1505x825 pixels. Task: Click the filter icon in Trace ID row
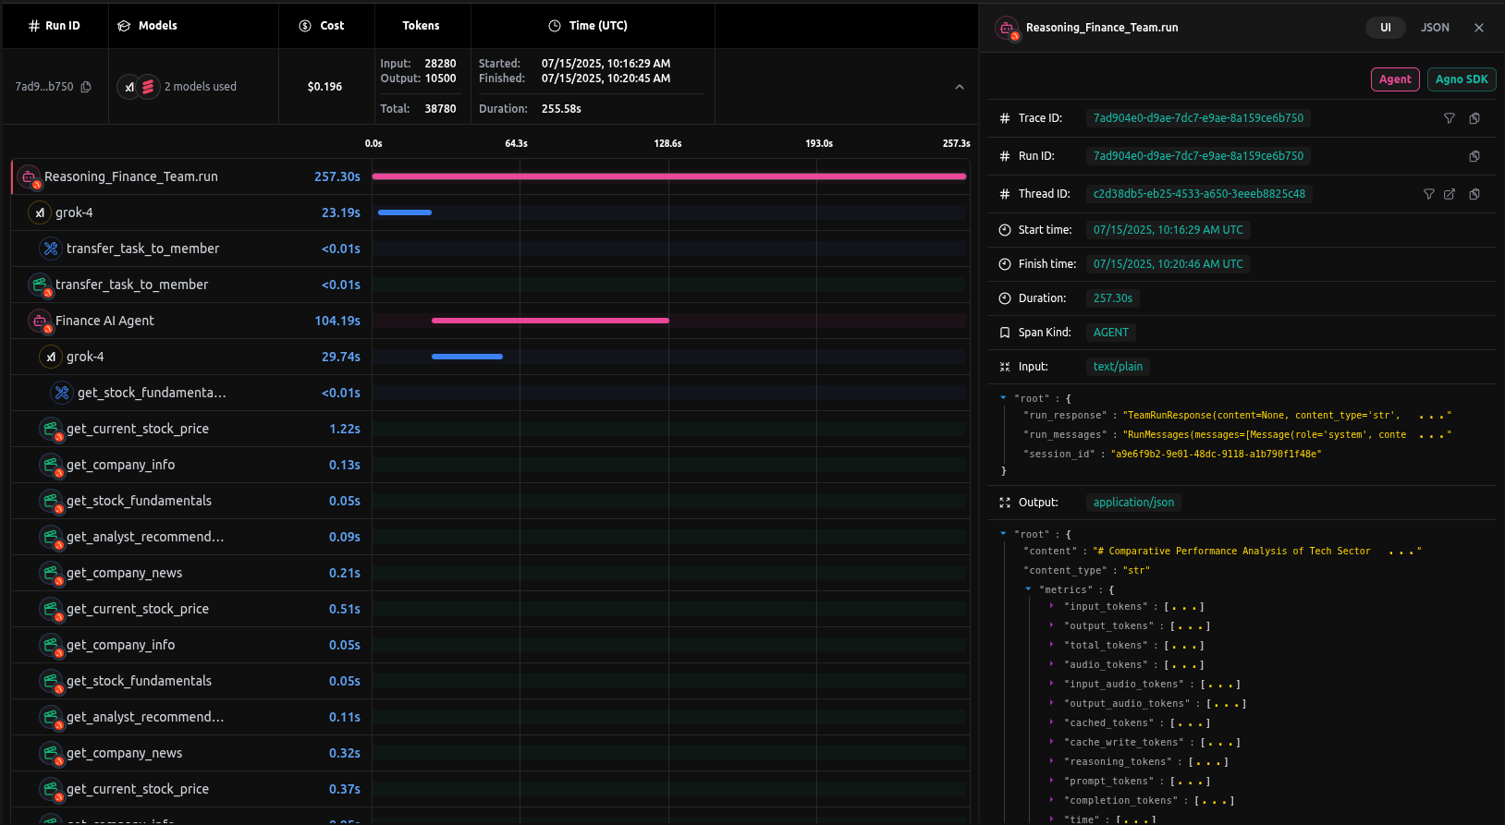[1449, 118]
